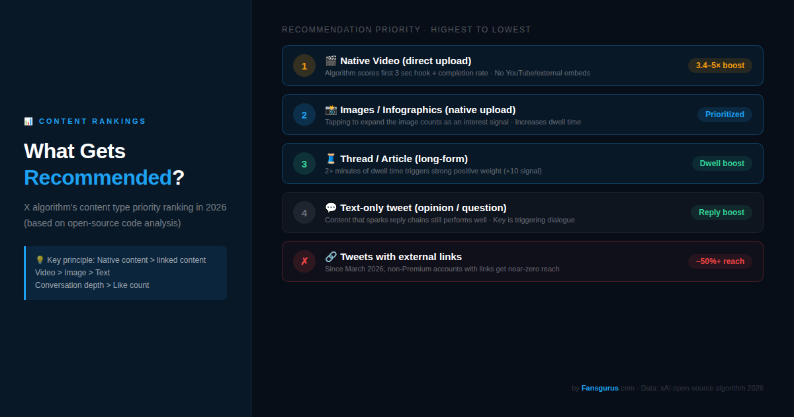Click the red X rank circle

[304, 261]
